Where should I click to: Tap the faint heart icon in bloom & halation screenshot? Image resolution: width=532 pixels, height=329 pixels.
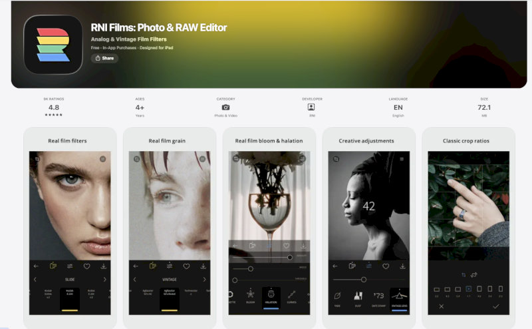point(287,245)
